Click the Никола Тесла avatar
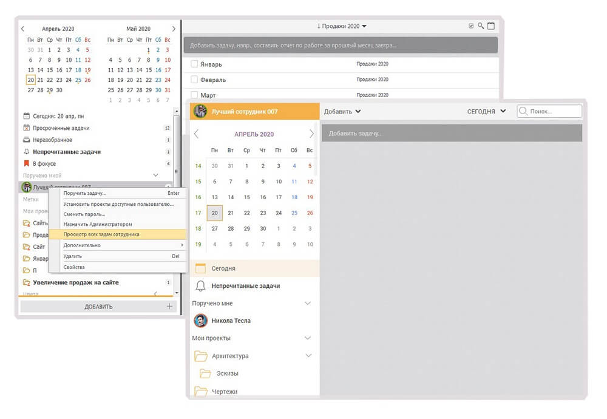This screenshot has width=607, height=419. coord(200,321)
